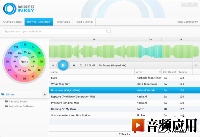This screenshot has width=200, height=137.
Task: Open the Peak-time Anthems playlist
Action: [21, 106]
